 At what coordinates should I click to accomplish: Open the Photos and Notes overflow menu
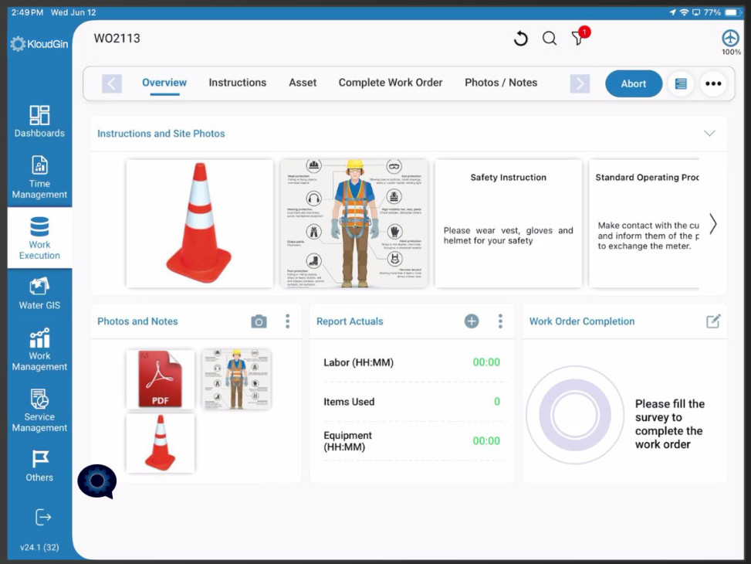[286, 321]
